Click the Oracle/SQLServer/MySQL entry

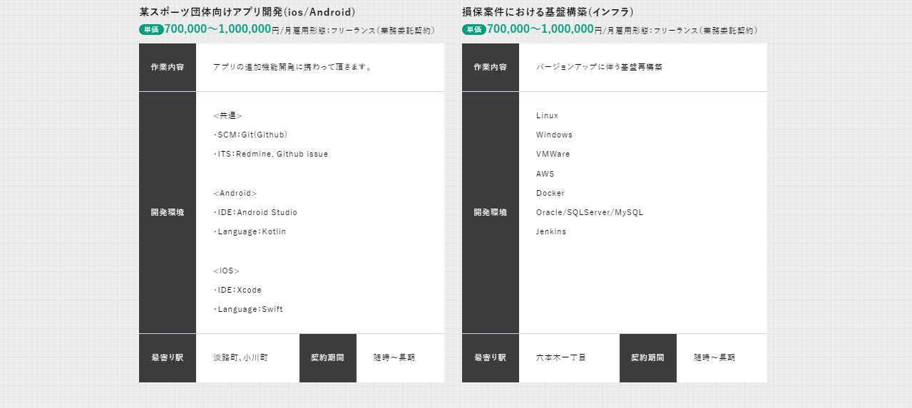[x=590, y=212]
